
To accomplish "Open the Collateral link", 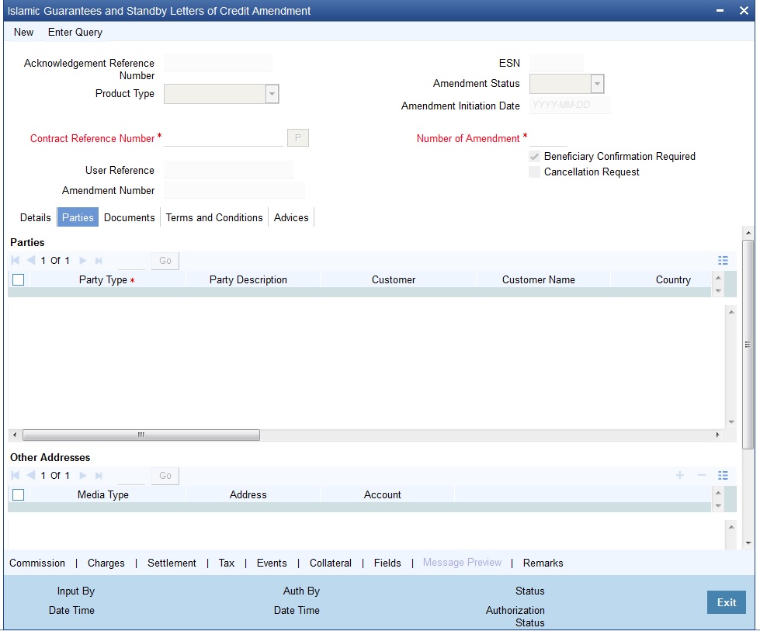I will coord(331,563).
